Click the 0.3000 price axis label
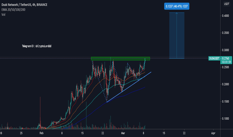The image size is (233, 137). click(x=225, y=50)
